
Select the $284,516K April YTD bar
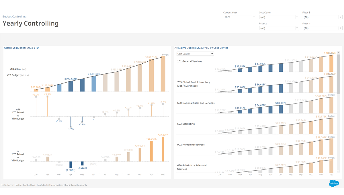click(71, 86)
